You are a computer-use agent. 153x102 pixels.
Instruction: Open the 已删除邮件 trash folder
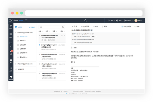tap(23, 49)
